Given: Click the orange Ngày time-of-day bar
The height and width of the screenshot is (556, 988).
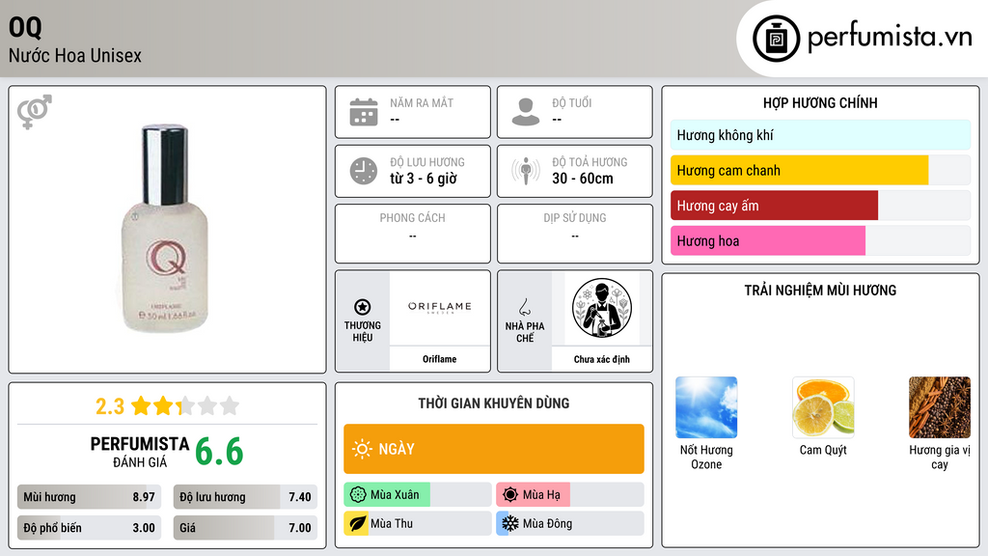Looking at the screenshot, I should (494, 449).
